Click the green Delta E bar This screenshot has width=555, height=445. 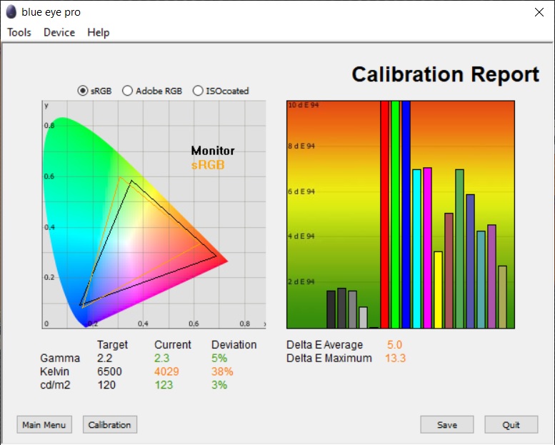pyautogui.click(x=395, y=214)
